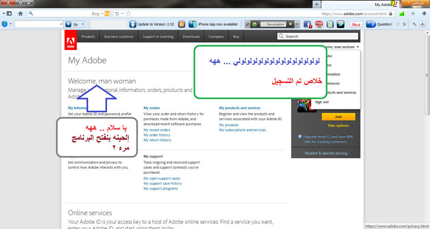Open My products link
Viewport: 430px width, 229px height.
click(x=229, y=125)
